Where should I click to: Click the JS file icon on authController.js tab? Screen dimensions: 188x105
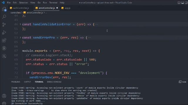pos(11,8)
